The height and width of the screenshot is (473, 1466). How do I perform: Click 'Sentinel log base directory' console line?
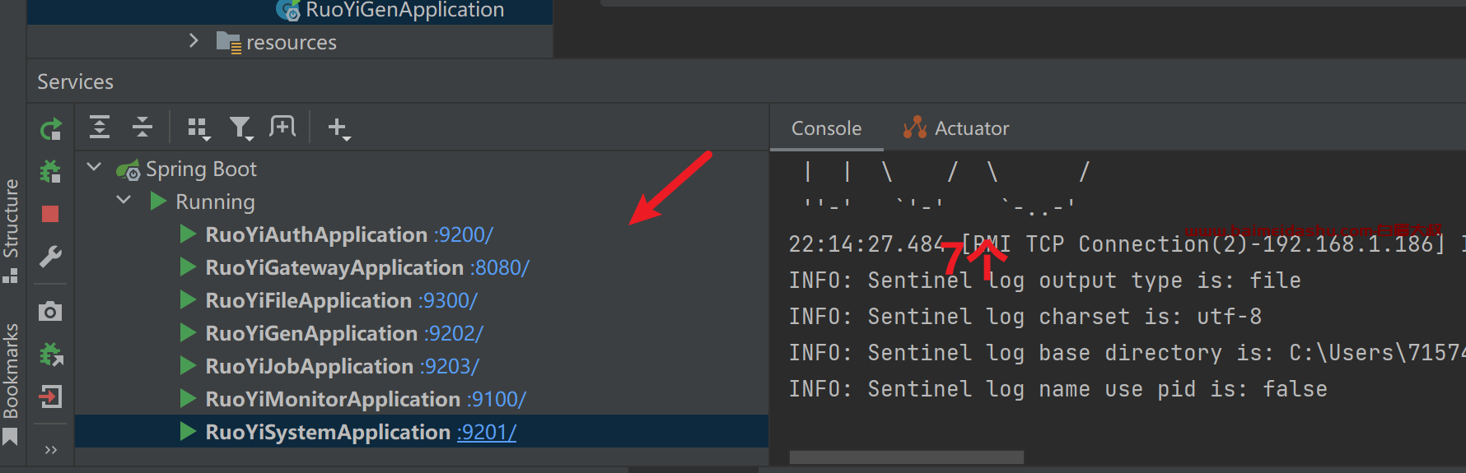click(1127, 353)
